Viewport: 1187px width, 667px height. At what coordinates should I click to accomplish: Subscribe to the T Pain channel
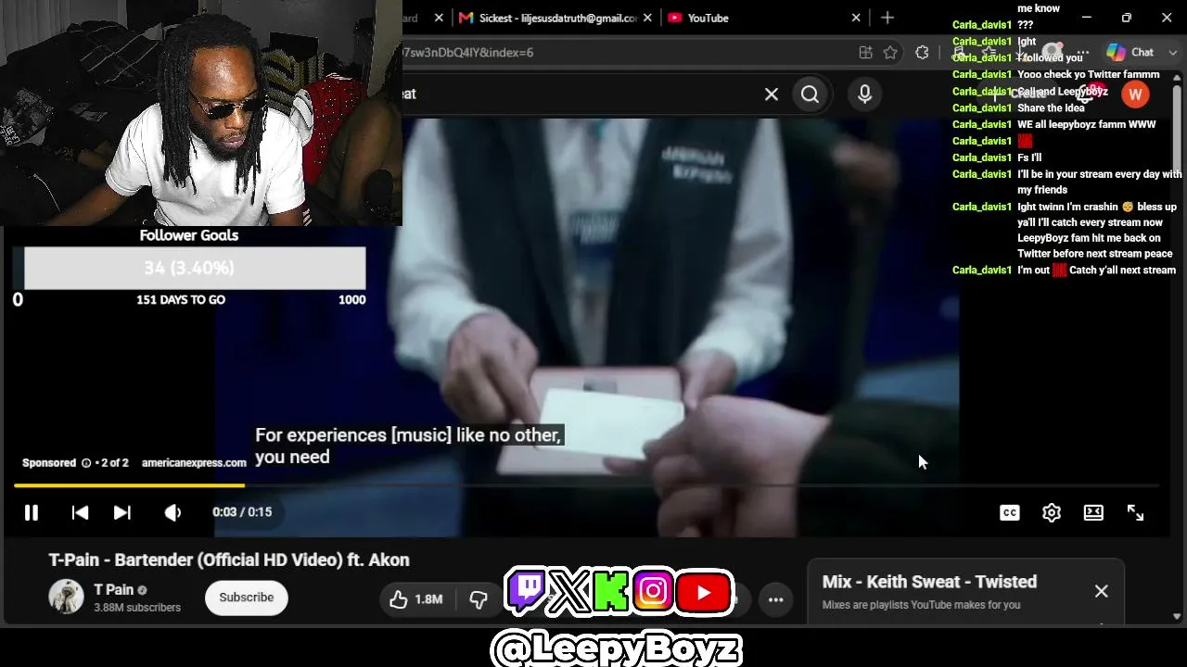(x=246, y=598)
